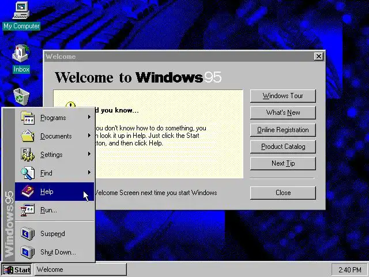The width and height of the screenshot is (369, 277).
Task: Click the Suspend monitor icon
Action: (x=28, y=233)
